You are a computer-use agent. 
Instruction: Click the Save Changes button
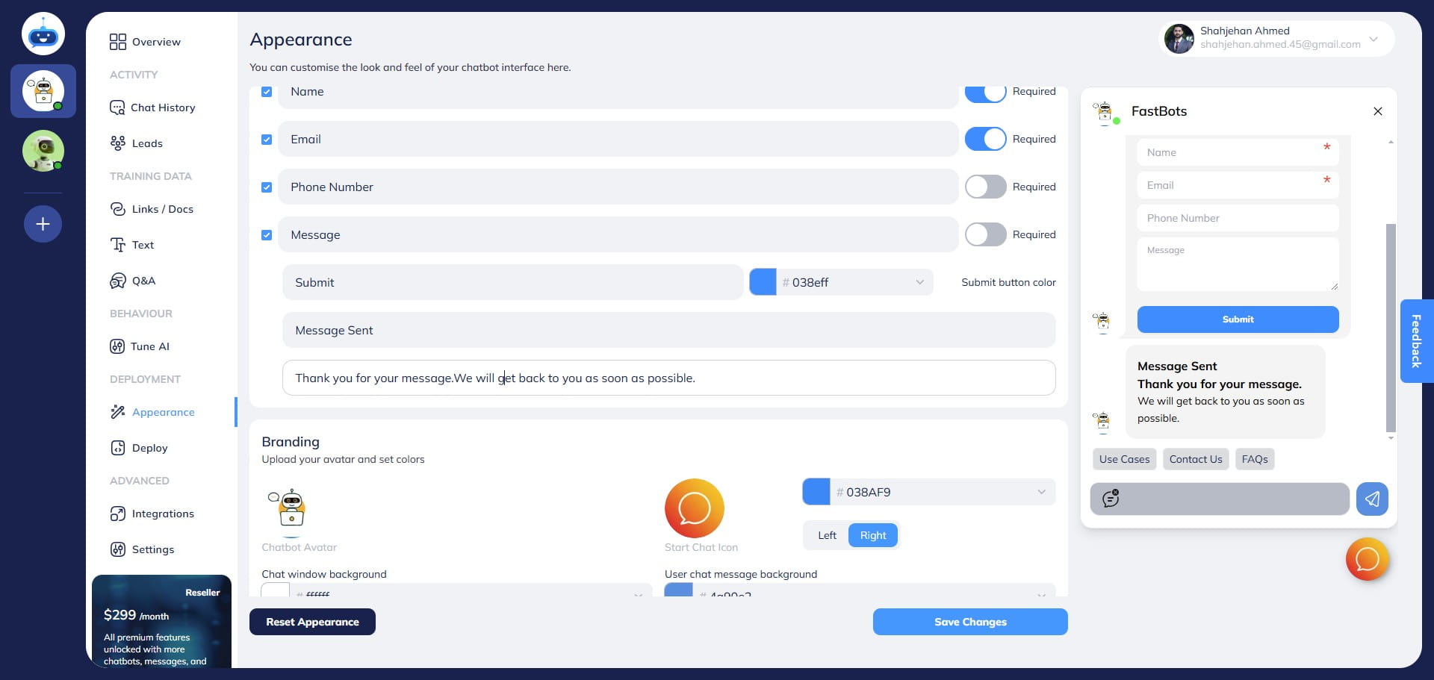(x=969, y=622)
